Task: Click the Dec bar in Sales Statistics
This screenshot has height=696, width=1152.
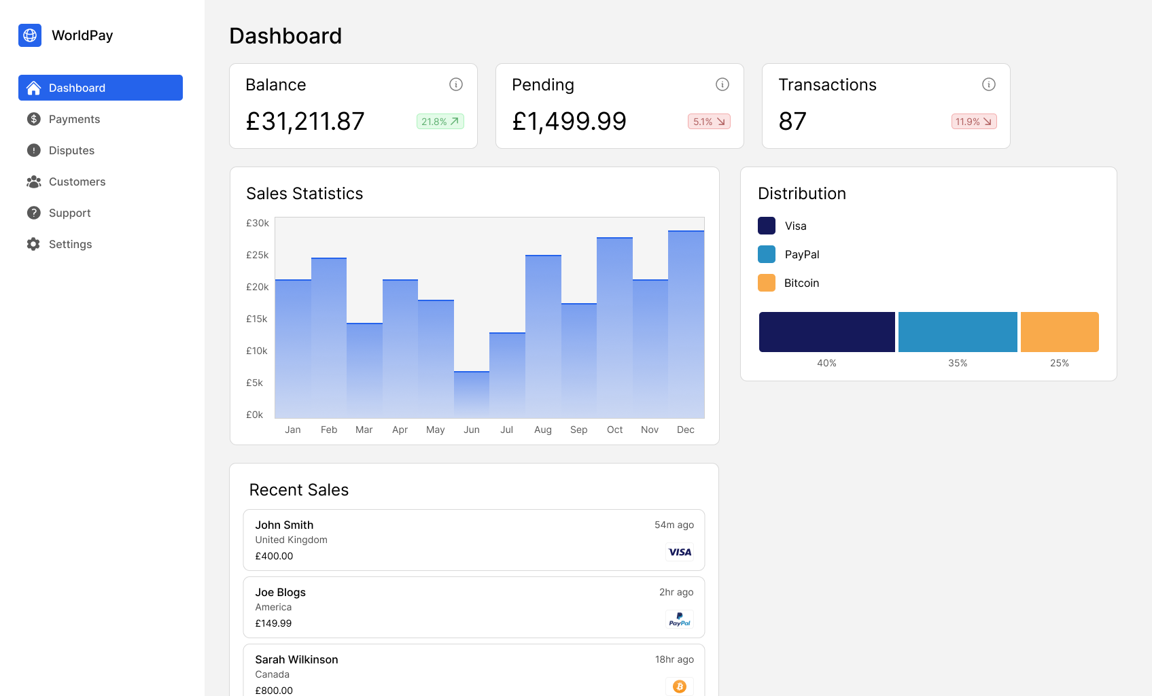Action: coord(686,324)
